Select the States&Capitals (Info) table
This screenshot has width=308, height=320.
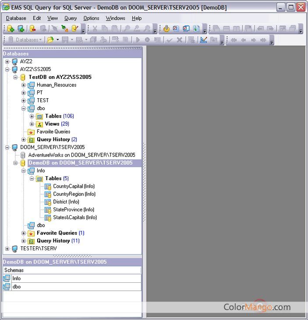coord(75,217)
